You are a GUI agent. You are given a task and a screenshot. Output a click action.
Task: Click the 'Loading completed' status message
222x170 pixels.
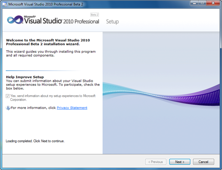tap(35, 141)
